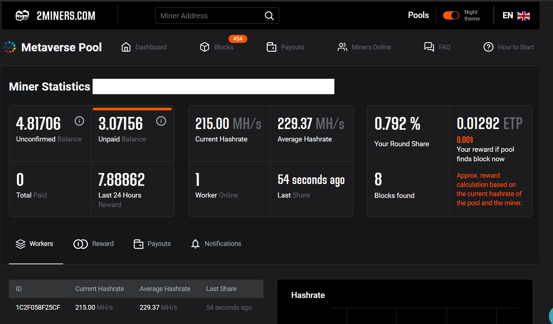Open Payouts in the top navigation
The width and height of the screenshot is (553, 324).
292,47
